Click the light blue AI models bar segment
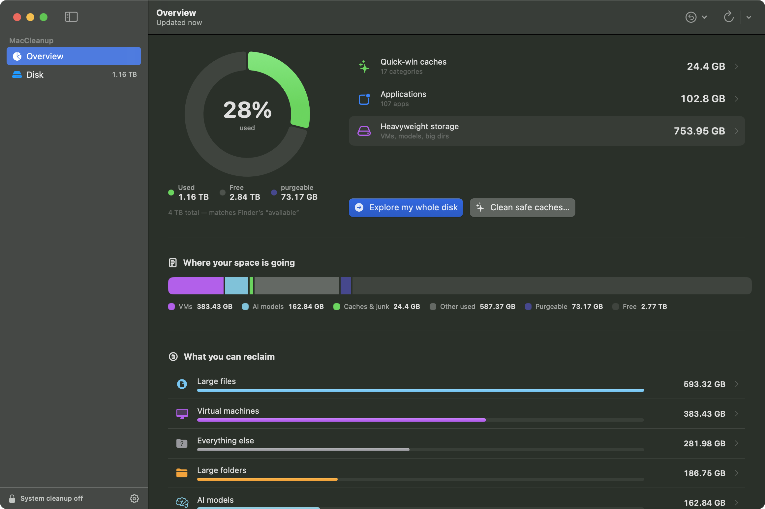The image size is (765, 509). 236,286
